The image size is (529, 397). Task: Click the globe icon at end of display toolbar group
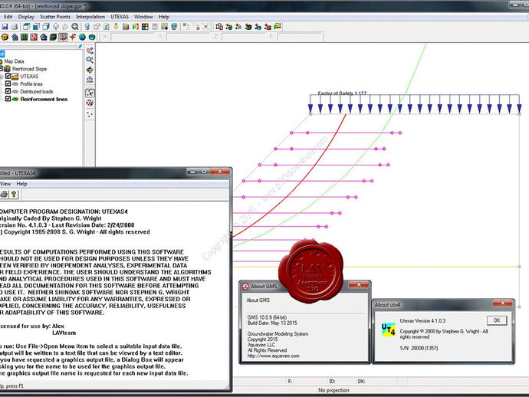point(174,27)
